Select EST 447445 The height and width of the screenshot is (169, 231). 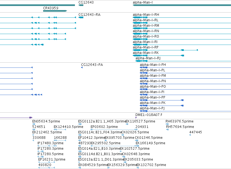(195, 132)
